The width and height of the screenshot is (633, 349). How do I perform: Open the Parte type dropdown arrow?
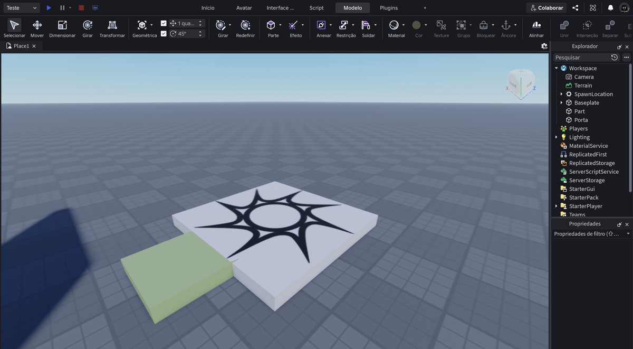pyautogui.click(x=280, y=25)
